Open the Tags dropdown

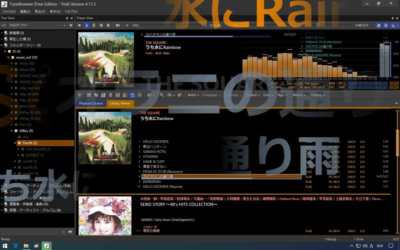(x=282, y=95)
